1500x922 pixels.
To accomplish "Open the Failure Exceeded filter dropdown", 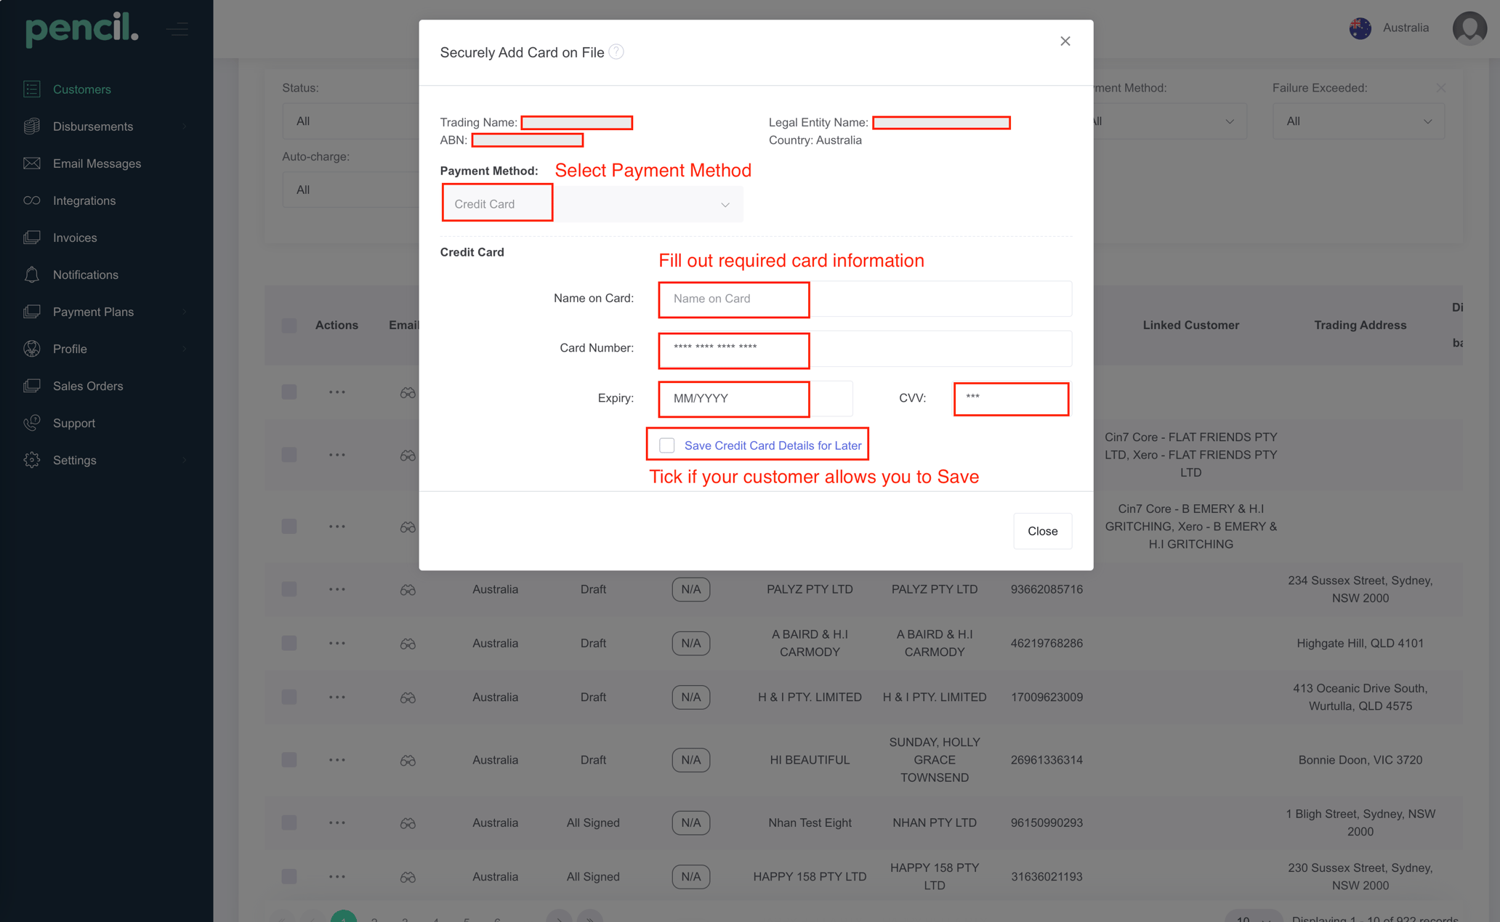I will (1358, 121).
